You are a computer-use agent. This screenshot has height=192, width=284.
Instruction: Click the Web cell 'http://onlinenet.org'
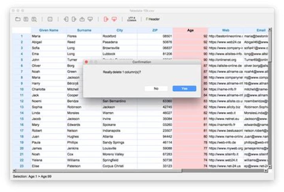pyautogui.click(x=226, y=60)
